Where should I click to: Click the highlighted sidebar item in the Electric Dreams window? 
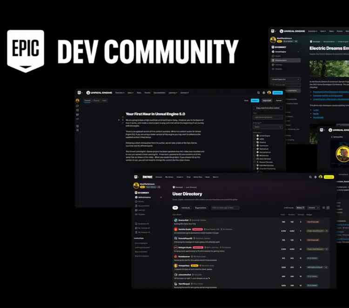tap(286, 61)
